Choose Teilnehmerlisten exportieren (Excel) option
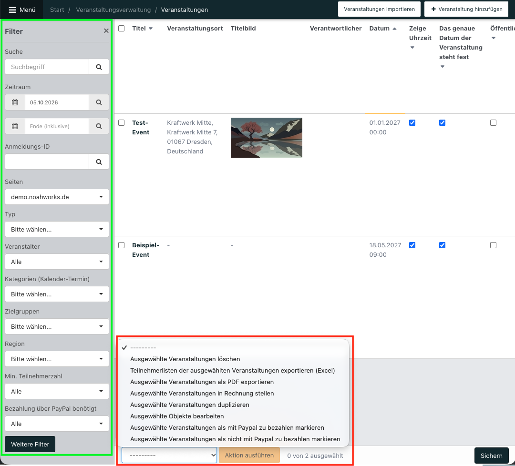Viewport: 515px width, 466px height. click(x=233, y=371)
